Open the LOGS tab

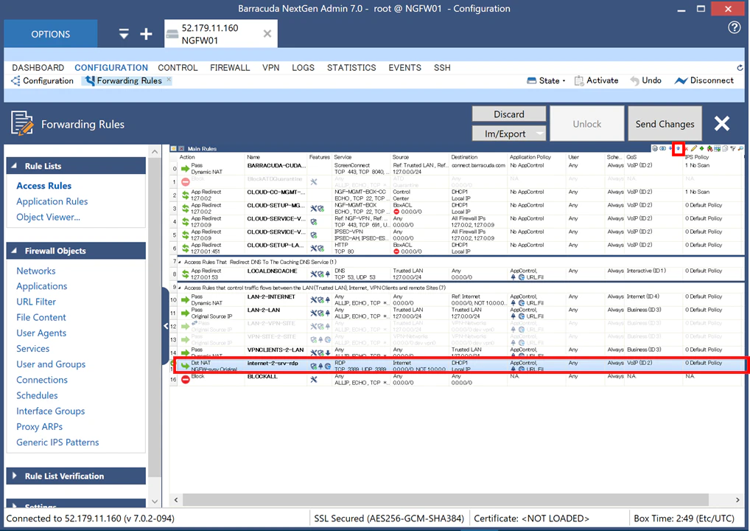pos(304,68)
